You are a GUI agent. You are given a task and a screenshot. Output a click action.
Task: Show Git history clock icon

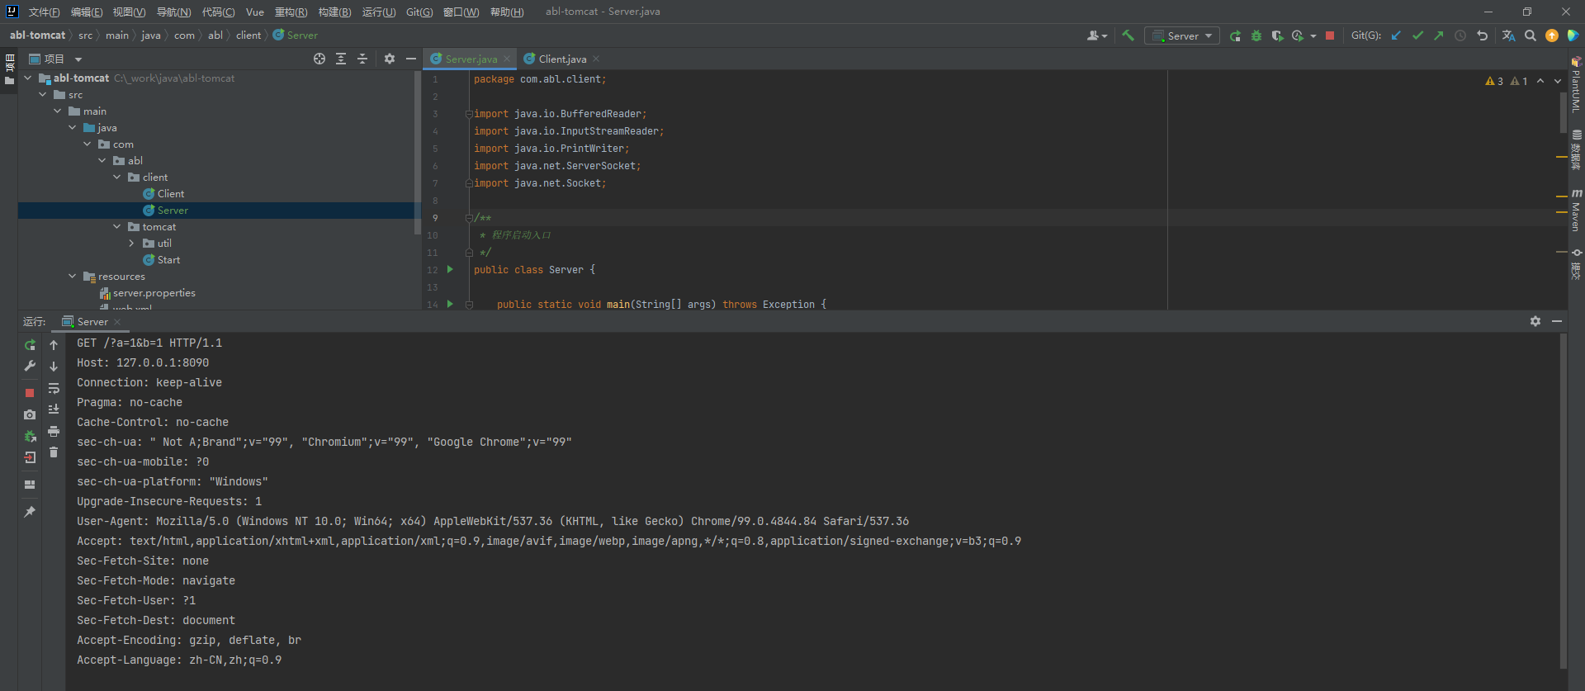coord(1460,35)
